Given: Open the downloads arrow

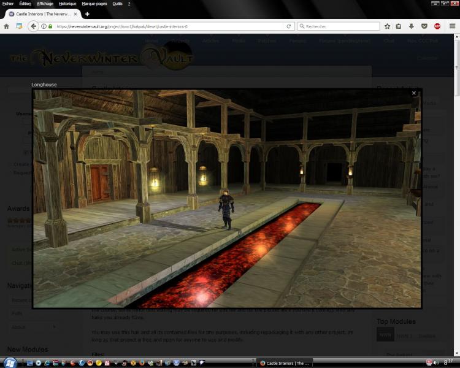Looking at the screenshot, I should click(412, 26).
